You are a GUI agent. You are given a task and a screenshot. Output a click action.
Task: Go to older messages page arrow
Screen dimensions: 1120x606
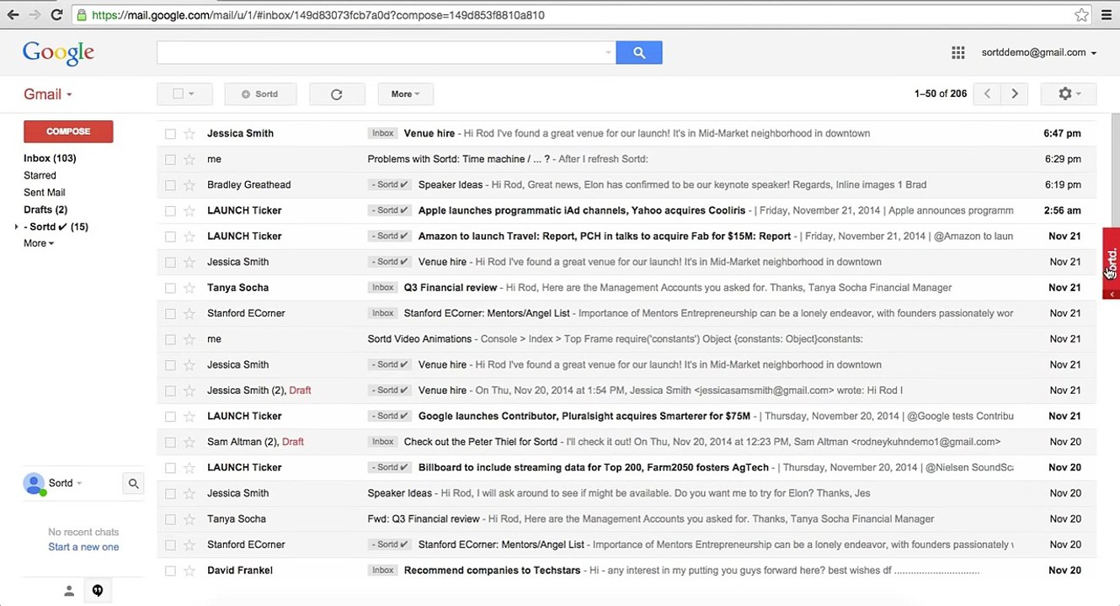coord(1015,94)
